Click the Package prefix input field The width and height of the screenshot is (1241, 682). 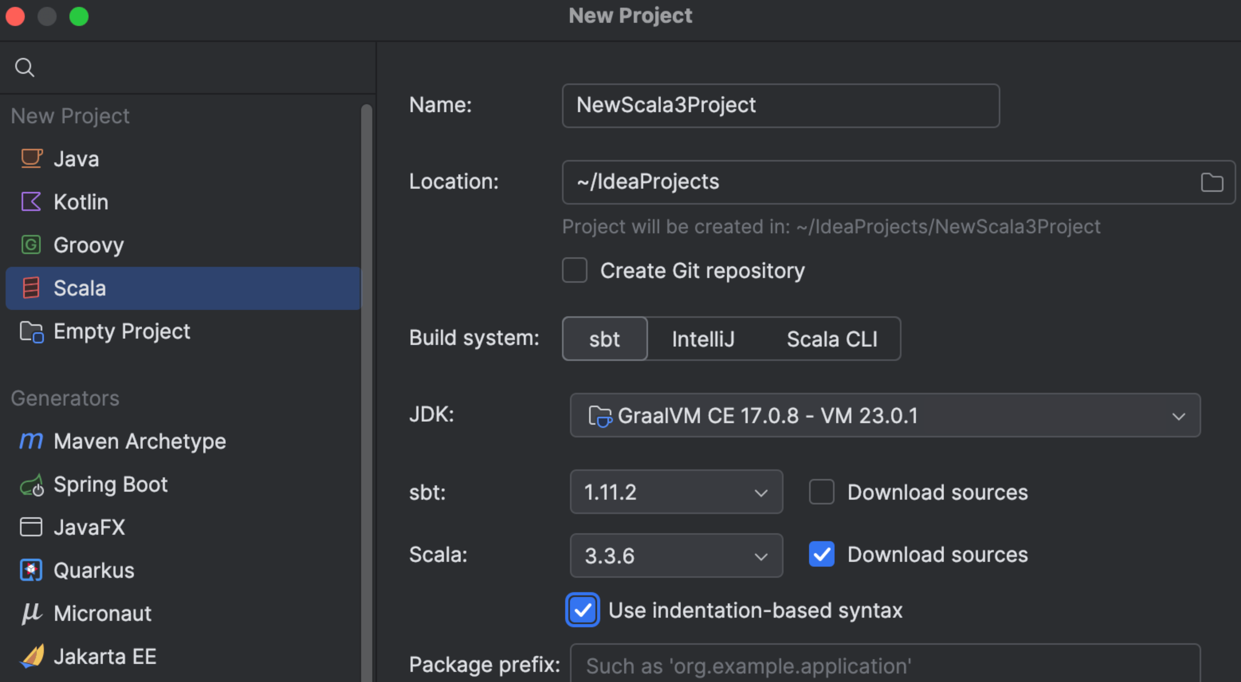coord(884,665)
